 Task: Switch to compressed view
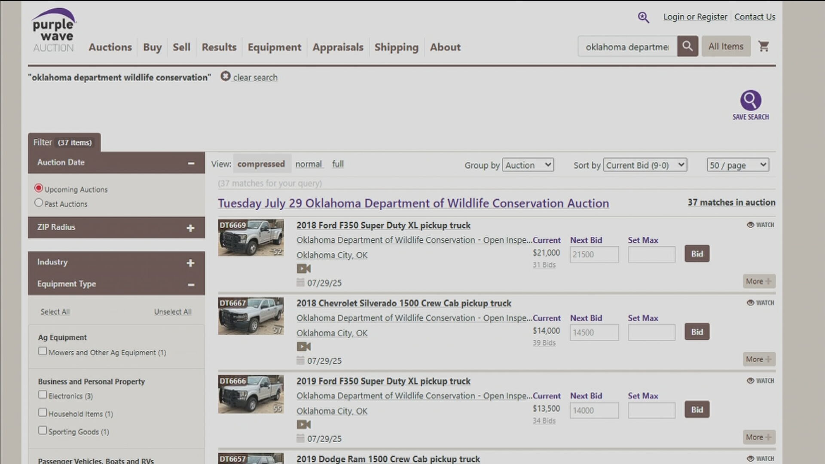click(x=261, y=164)
